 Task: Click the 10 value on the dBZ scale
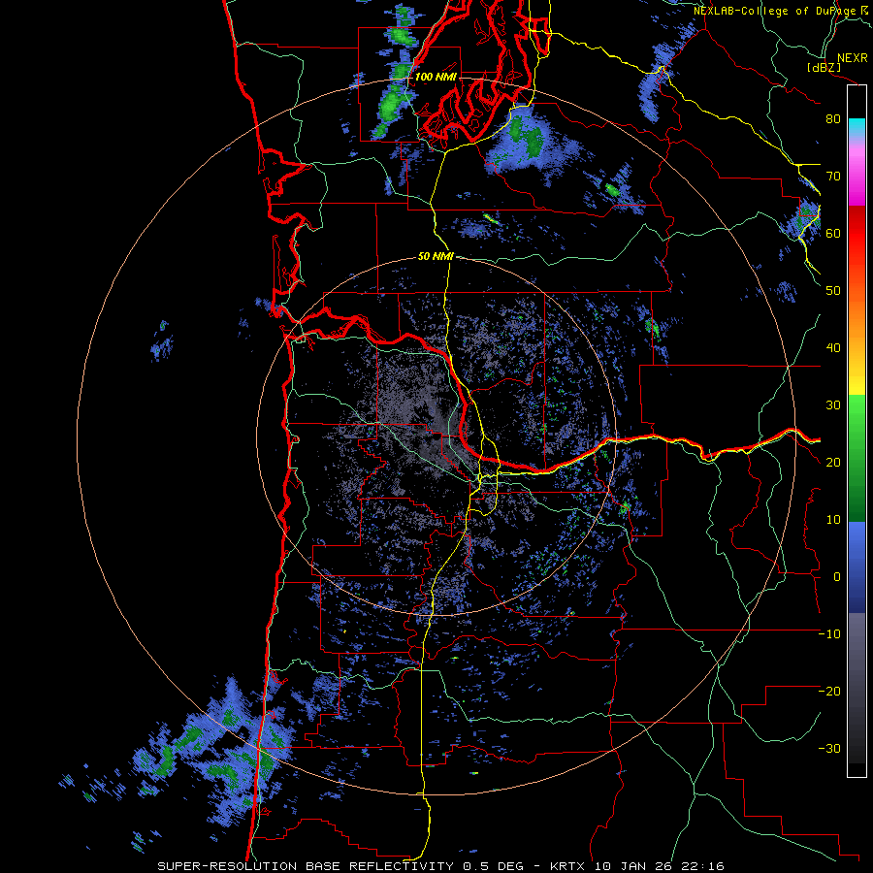pos(833,520)
